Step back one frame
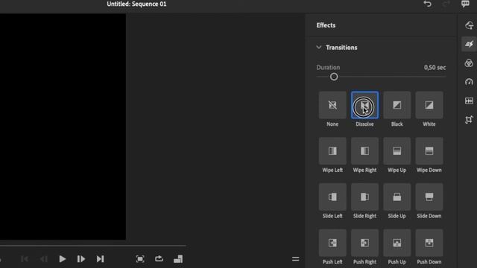The width and height of the screenshot is (477, 268). (43, 259)
